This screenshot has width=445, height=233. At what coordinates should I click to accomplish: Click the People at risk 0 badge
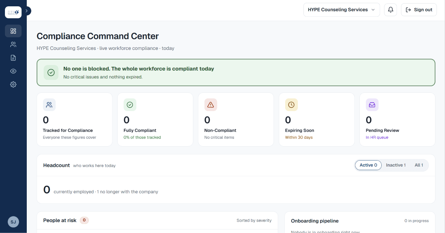point(84,220)
